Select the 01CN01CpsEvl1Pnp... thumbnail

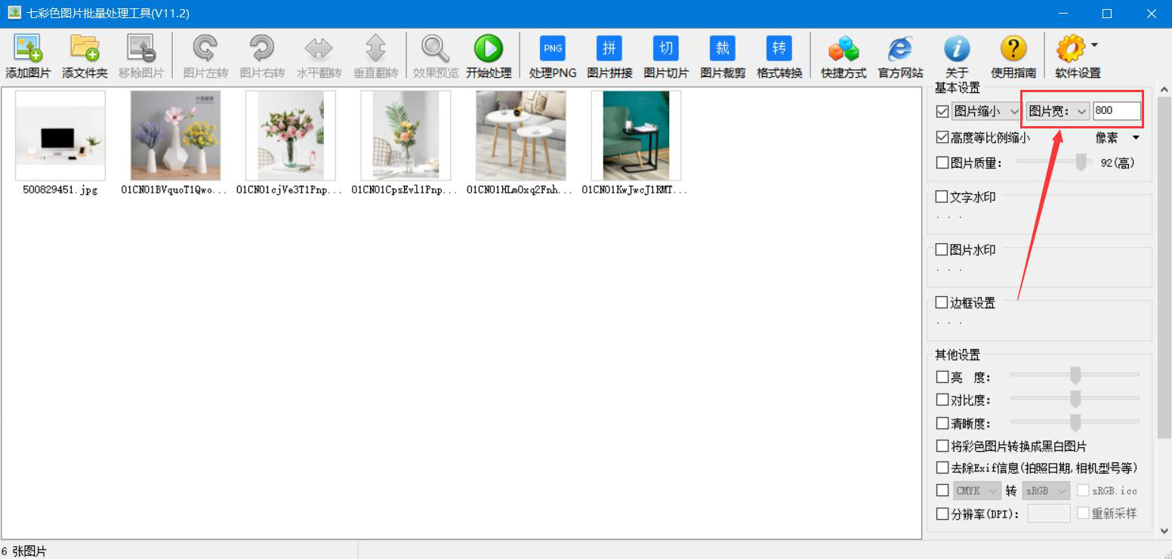coord(406,136)
